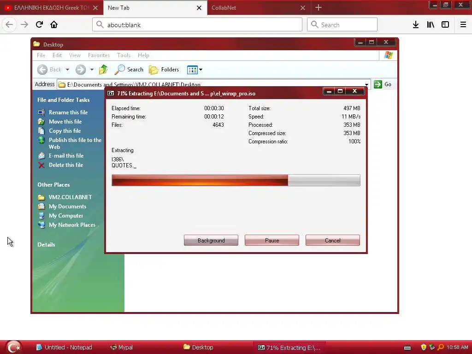Collapse the Other Places section
This screenshot has height=354, width=472.
(x=53, y=185)
